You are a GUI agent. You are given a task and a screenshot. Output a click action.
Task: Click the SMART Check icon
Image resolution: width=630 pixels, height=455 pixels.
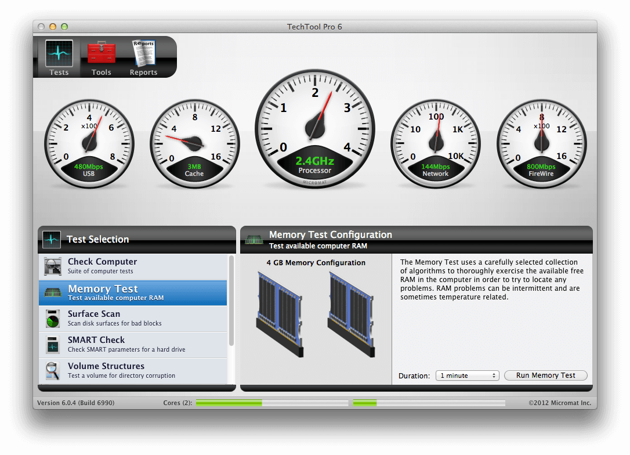[x=53, y=345]
